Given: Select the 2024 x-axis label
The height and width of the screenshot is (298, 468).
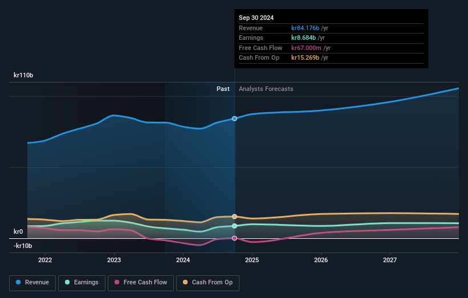Looking at the screenshot, I should click(183, 260).
